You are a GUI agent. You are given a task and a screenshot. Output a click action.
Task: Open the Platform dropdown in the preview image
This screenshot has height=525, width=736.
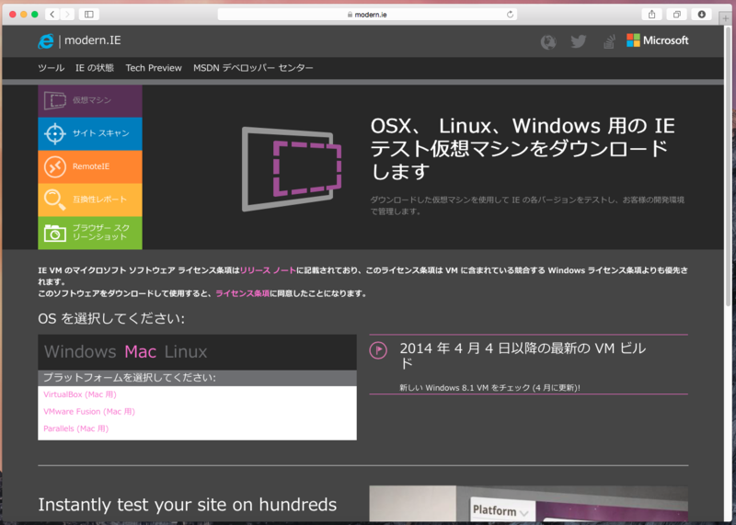[500, 510]
